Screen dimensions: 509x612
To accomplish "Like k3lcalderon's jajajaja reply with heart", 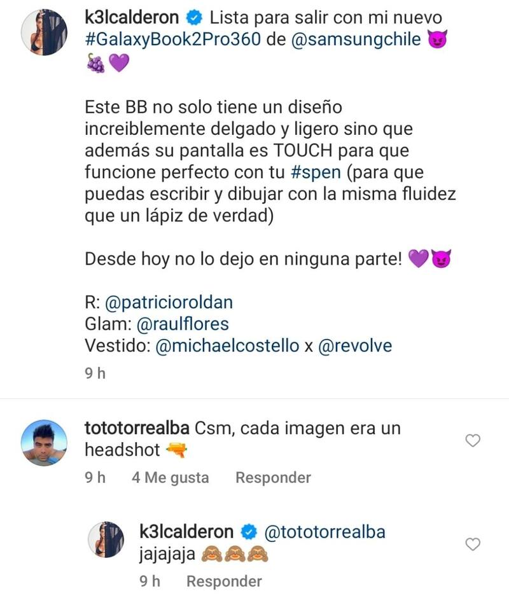I will click(x=473, y=544).
